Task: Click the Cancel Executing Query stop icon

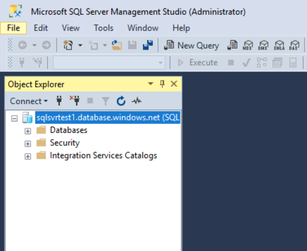Action: tap(231, 63)
